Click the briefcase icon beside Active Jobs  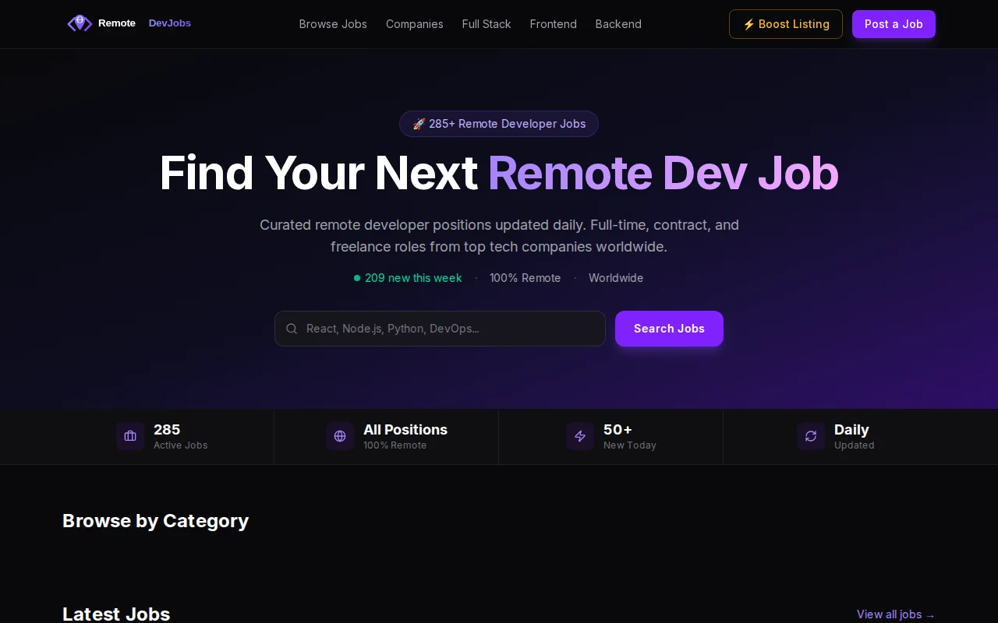[x=130, y=436]
